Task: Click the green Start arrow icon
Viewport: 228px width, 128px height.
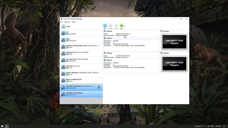Action: point(121,26)
